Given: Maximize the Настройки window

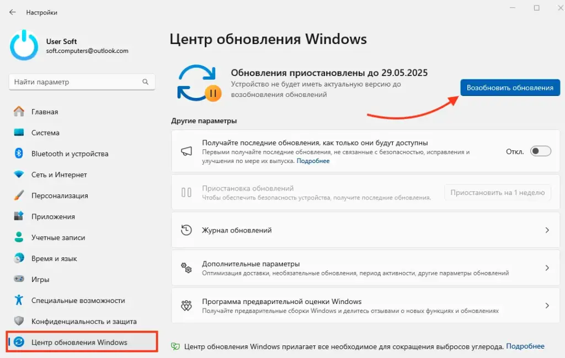Looking at the screenshot, I should pos(536,8).
